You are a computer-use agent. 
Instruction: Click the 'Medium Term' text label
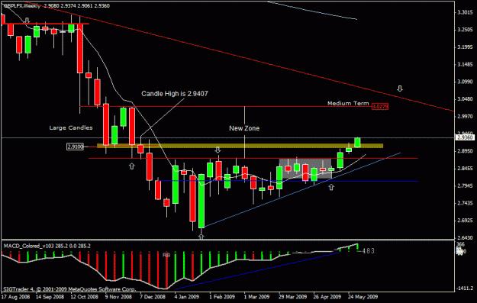tap(348, 104)
